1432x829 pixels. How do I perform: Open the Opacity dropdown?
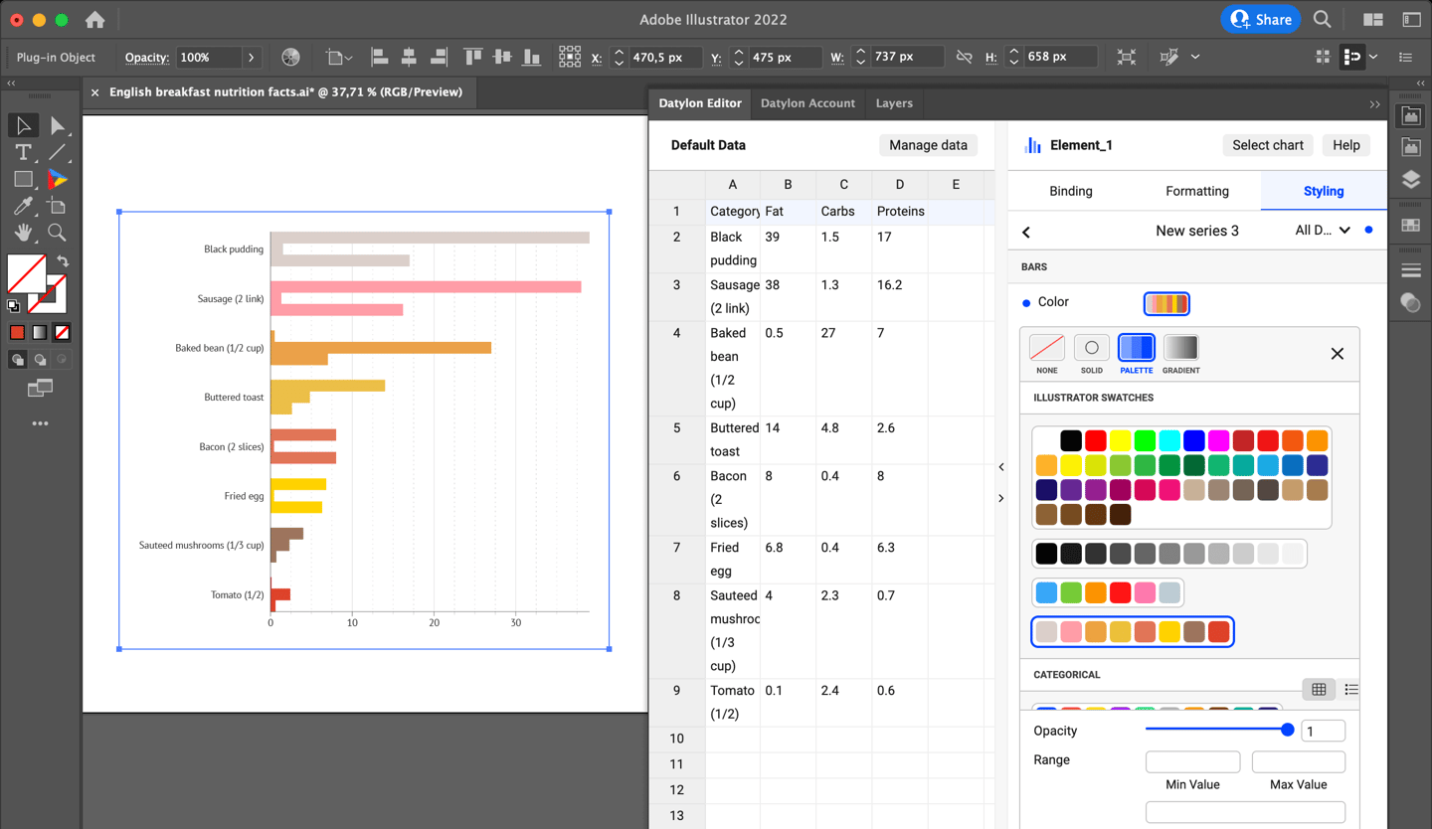pyautogui.click(x=251, y=58)
